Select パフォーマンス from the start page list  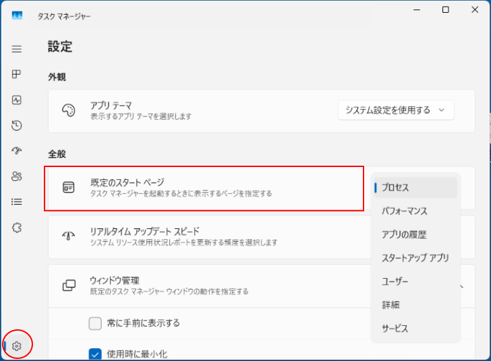click(415, 211)
